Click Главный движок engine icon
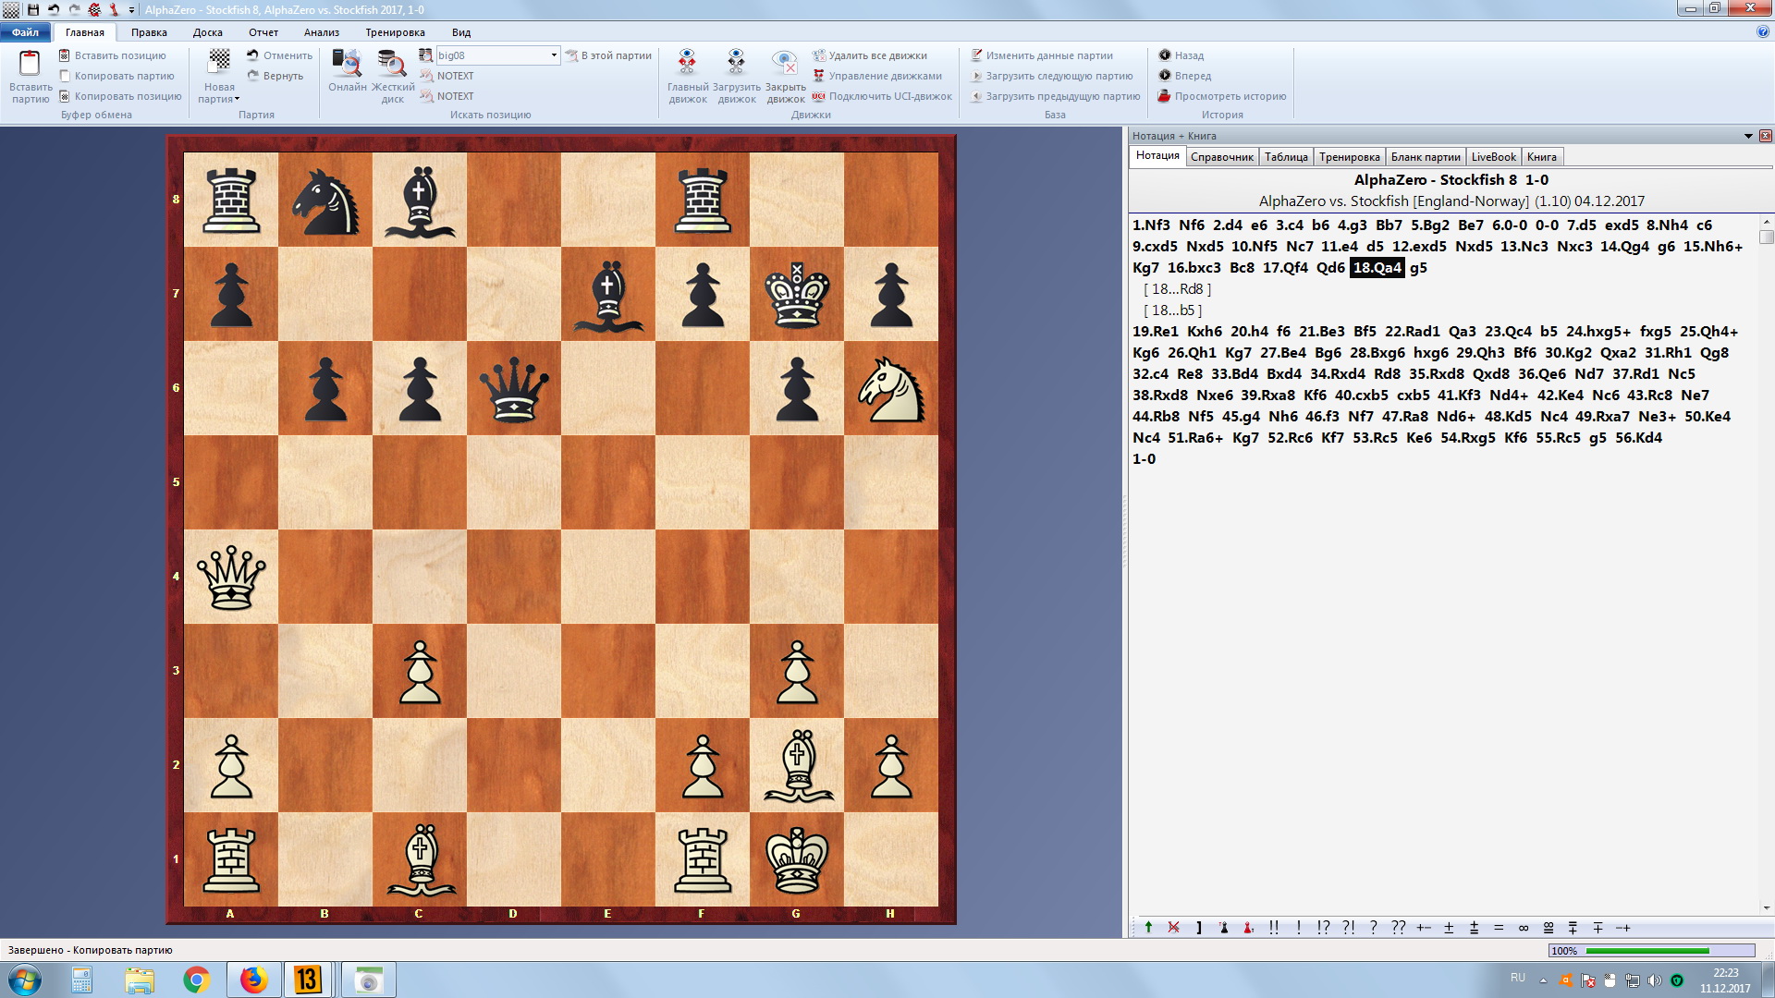Viewport: 1775px width, 998px height. 687,63
